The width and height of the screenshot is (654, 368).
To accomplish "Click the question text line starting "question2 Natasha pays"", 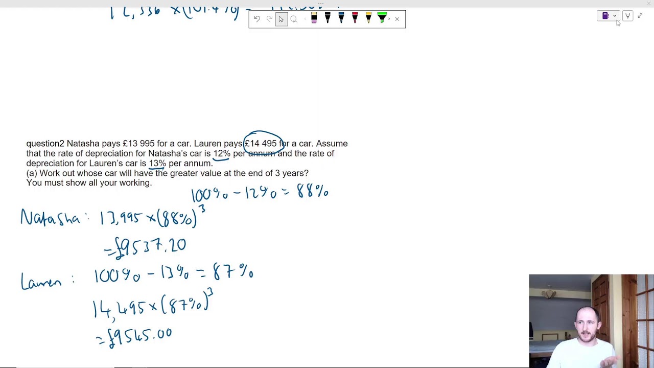I will (187, 144).
